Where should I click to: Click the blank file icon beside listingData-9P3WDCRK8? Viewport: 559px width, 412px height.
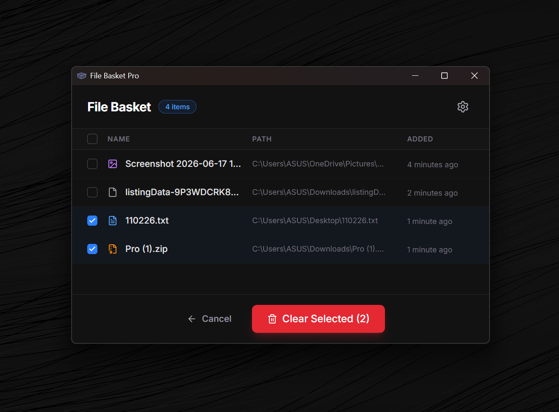113,192
